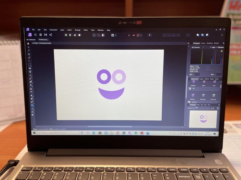This screenshot has height=180, width=241.
Task: Switch to Liquify Persona icon
Action: point(35,35)
